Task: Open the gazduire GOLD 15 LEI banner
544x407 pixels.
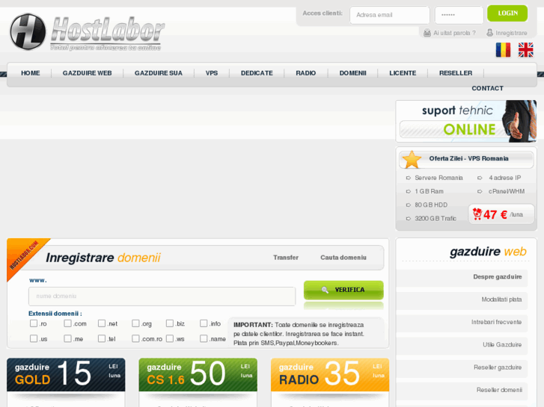Action: [x=66, y=375]
